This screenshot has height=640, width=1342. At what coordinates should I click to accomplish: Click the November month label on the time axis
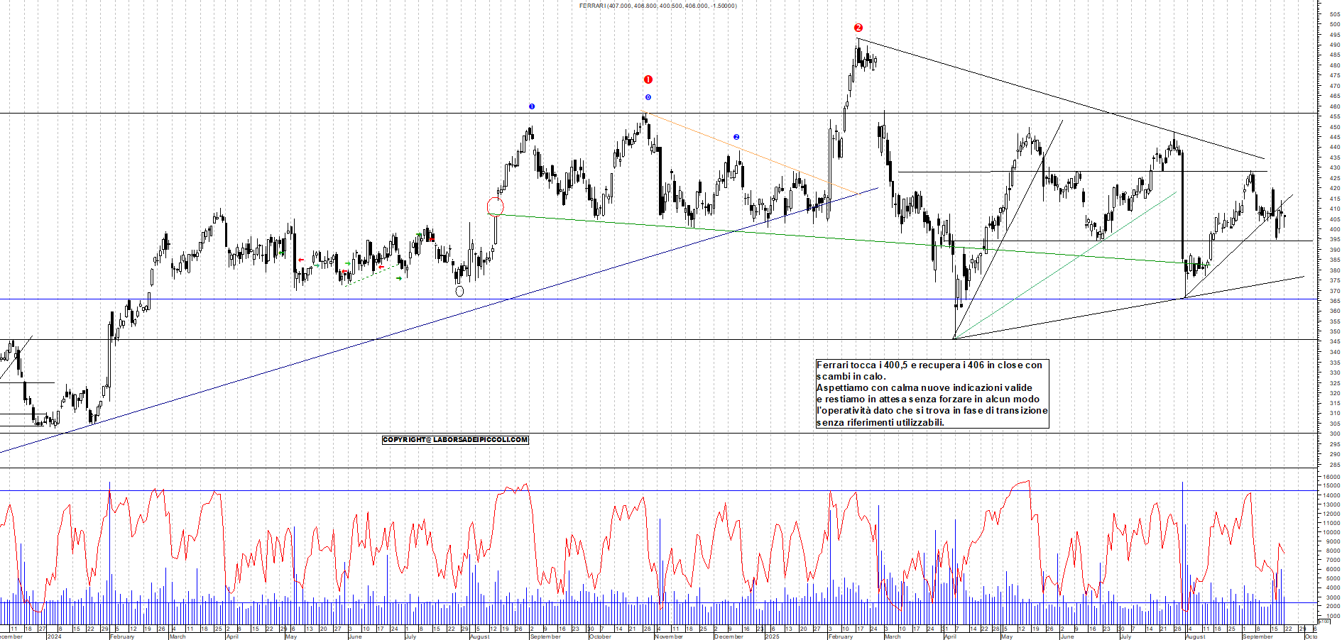point(669,636)
